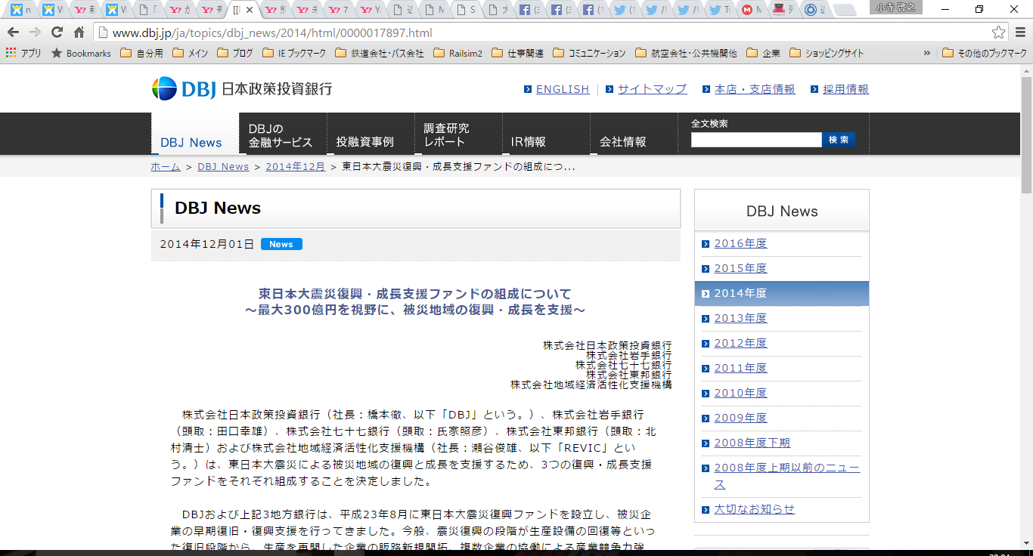
Task: Open 2009年度 in the sidebar
Action: pos(740,418)
